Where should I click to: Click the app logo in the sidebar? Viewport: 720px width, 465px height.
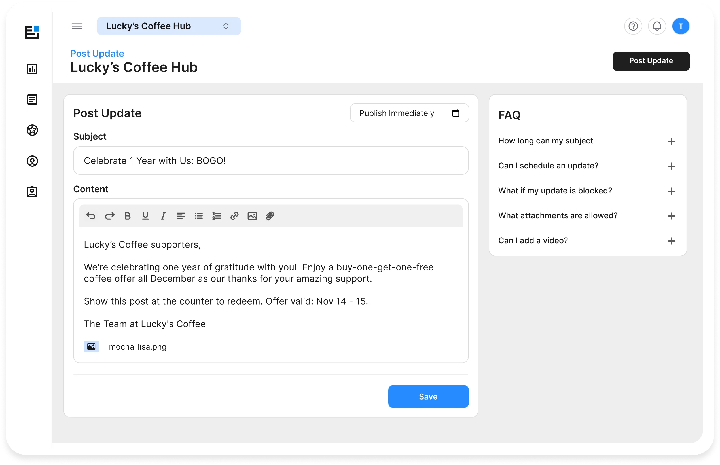coord(32,32)
